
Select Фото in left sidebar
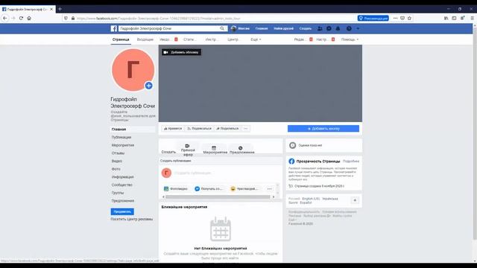tap(116, 169)
